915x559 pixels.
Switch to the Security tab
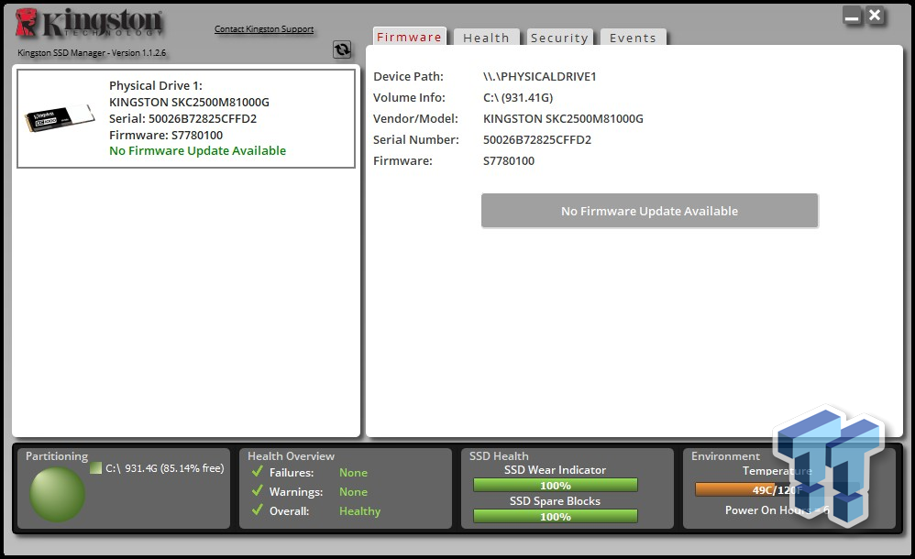[559, 38]
